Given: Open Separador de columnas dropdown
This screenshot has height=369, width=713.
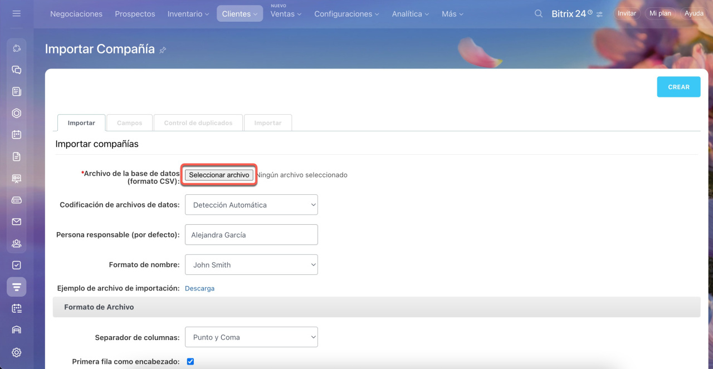Looking at the screenshot, I should (251, 337).
